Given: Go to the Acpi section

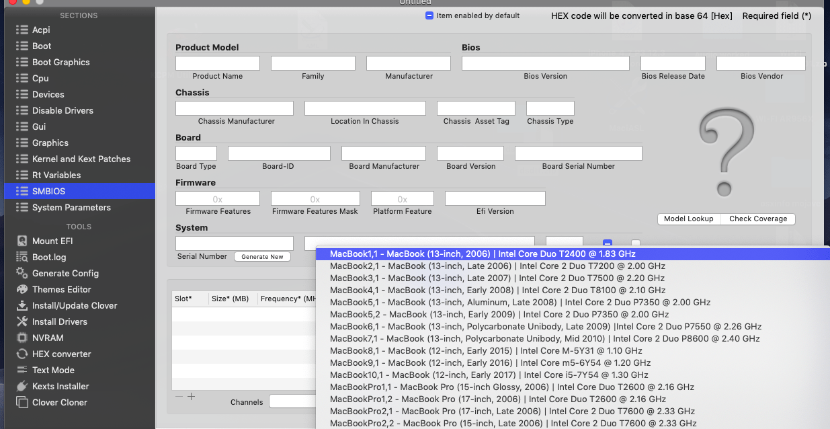Looking at the screenshot, I should click(x=79, y=30).
